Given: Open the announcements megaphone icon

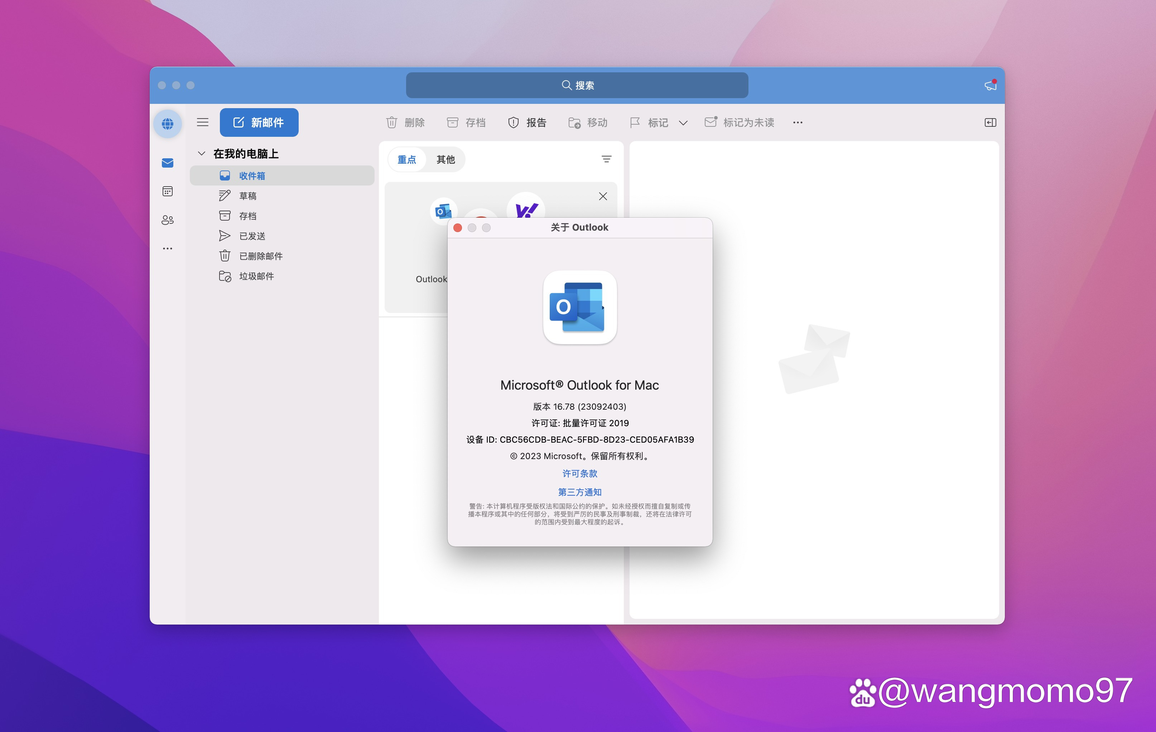Looking at the screenshot, I should [x=991, y=85].
